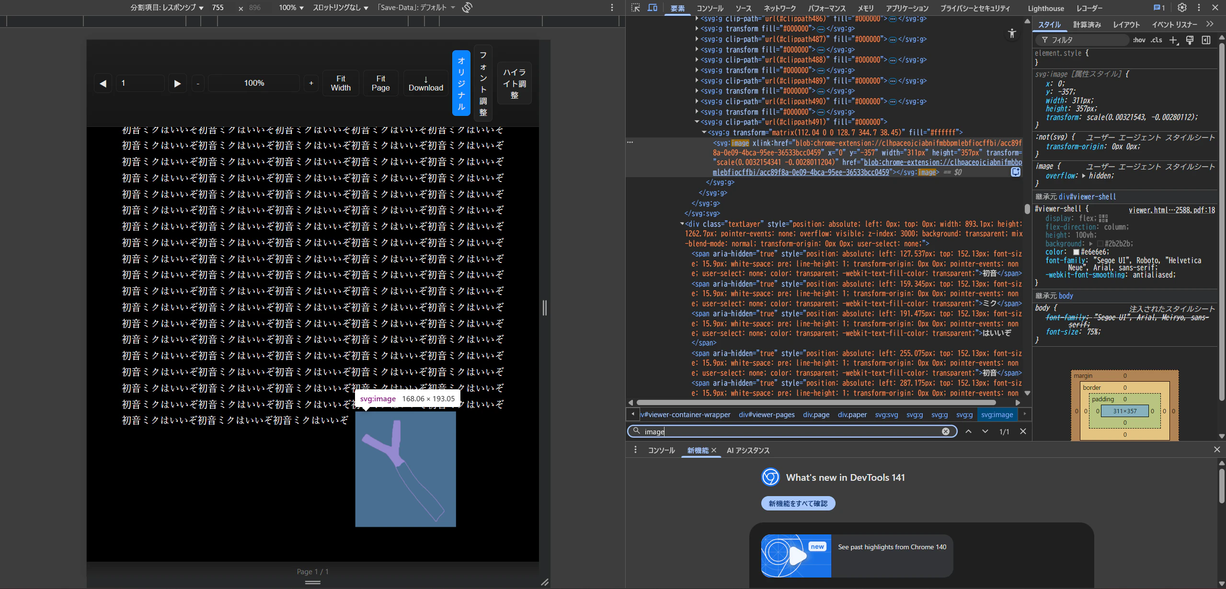The image size is (1226, 589).
Task: Play the Chrome 140 highlights video thumbnail
Action: click(x=796, y=556)
